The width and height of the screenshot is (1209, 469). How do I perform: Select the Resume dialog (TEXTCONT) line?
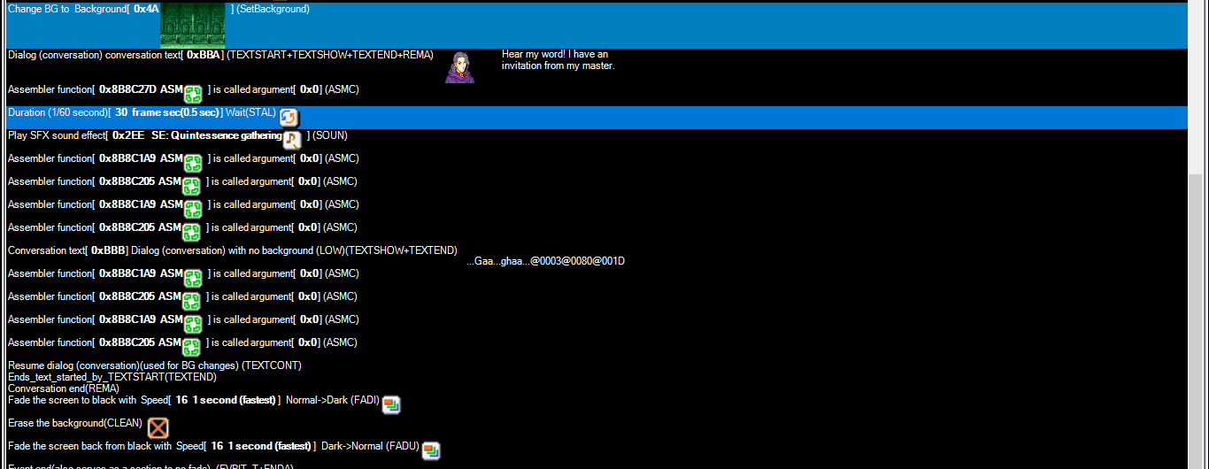tap(154, 365)
